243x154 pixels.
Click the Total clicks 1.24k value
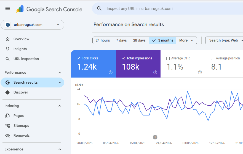pos(87,67)
